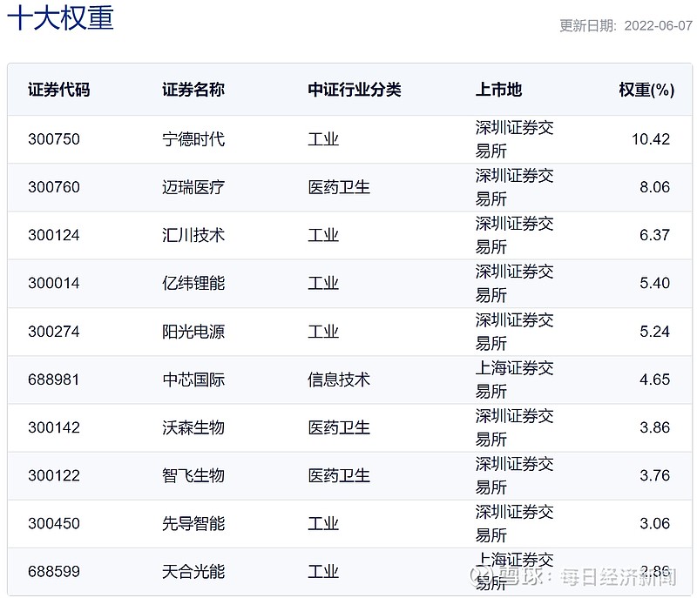This screenshot has width=697, height=598.
Task: Click 工业 in the 先导智能 row
Action: click(x=323, y=524)
